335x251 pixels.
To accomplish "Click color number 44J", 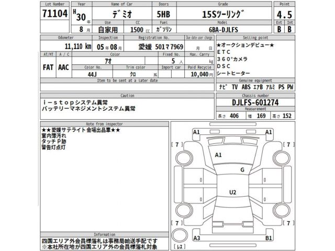I will [92, 74].
